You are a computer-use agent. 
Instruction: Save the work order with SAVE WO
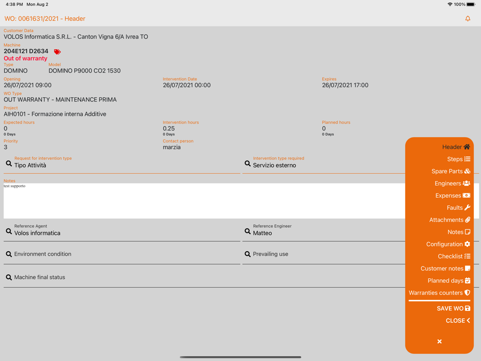[x=454, y=309]
